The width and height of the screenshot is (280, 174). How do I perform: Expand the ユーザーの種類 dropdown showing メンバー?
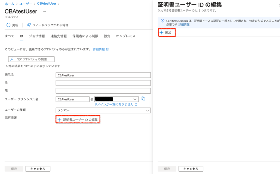coord(148,110)
